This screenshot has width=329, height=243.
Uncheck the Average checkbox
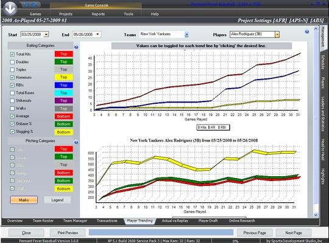(12, 116)
